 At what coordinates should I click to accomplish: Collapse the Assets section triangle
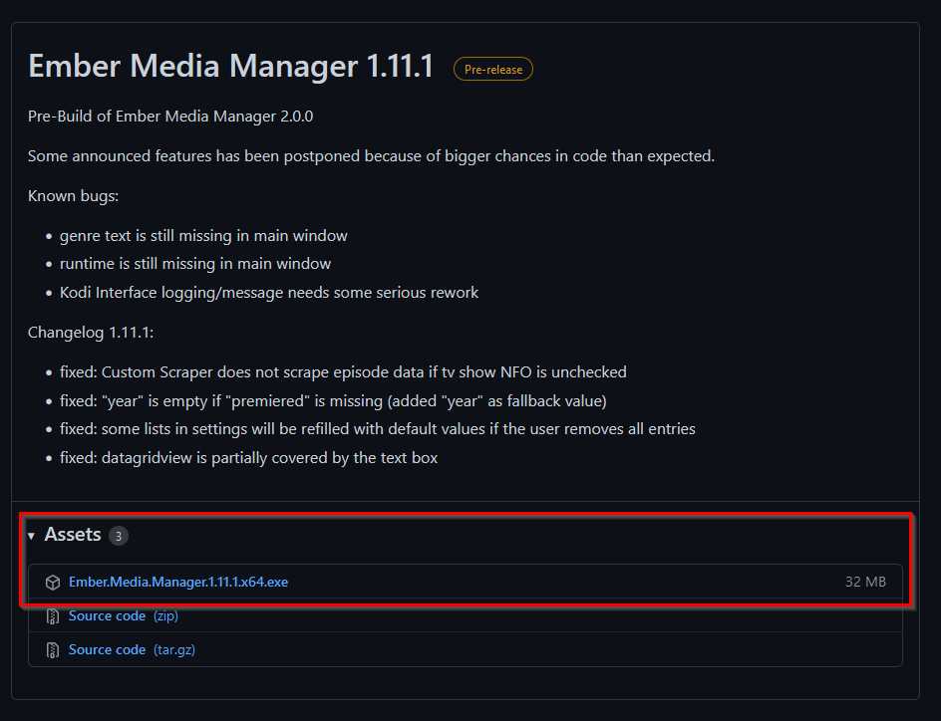[x=31, y=535]
